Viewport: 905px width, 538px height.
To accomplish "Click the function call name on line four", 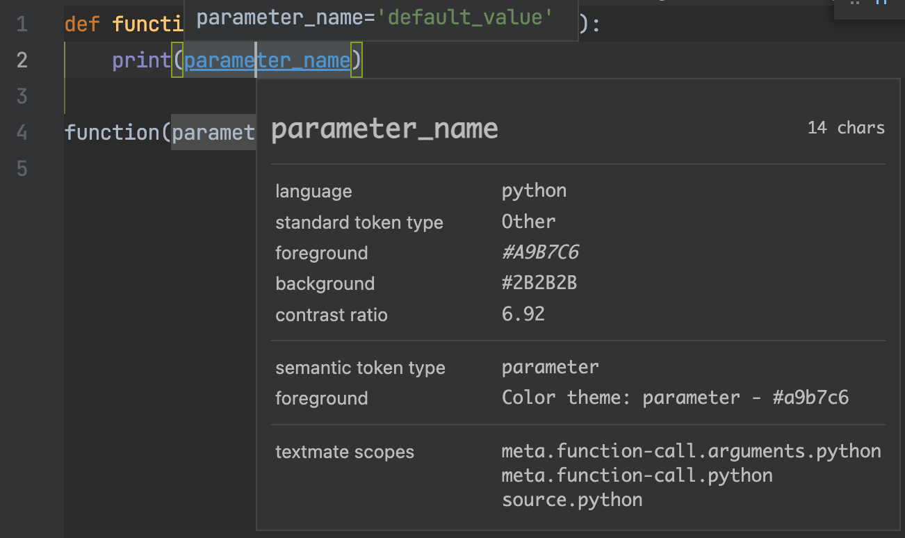I will 112,132.
